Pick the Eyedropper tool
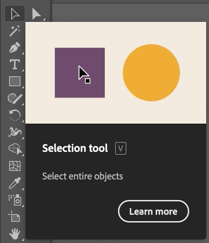Screen dimensions: 209x243 15,183
